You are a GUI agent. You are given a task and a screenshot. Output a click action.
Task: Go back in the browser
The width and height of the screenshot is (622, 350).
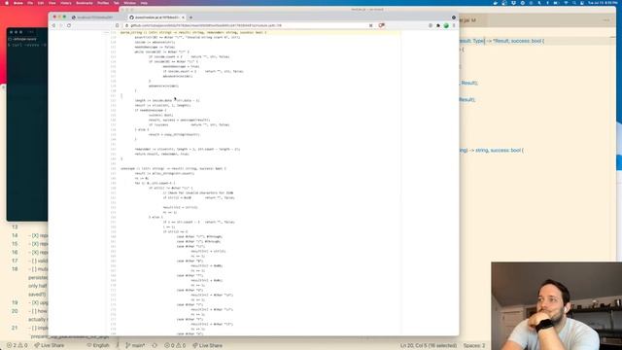click(53, 25)
